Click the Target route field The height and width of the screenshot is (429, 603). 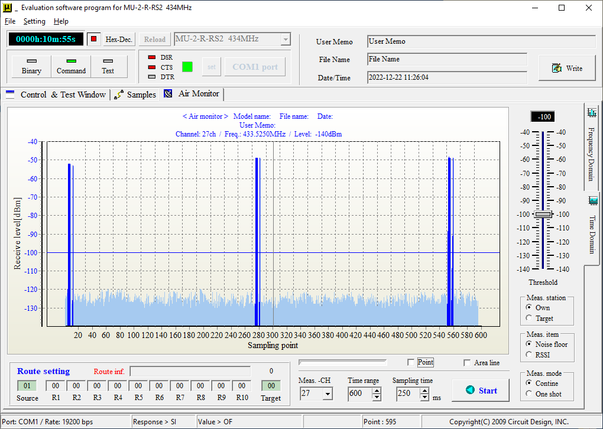point(271,385)
